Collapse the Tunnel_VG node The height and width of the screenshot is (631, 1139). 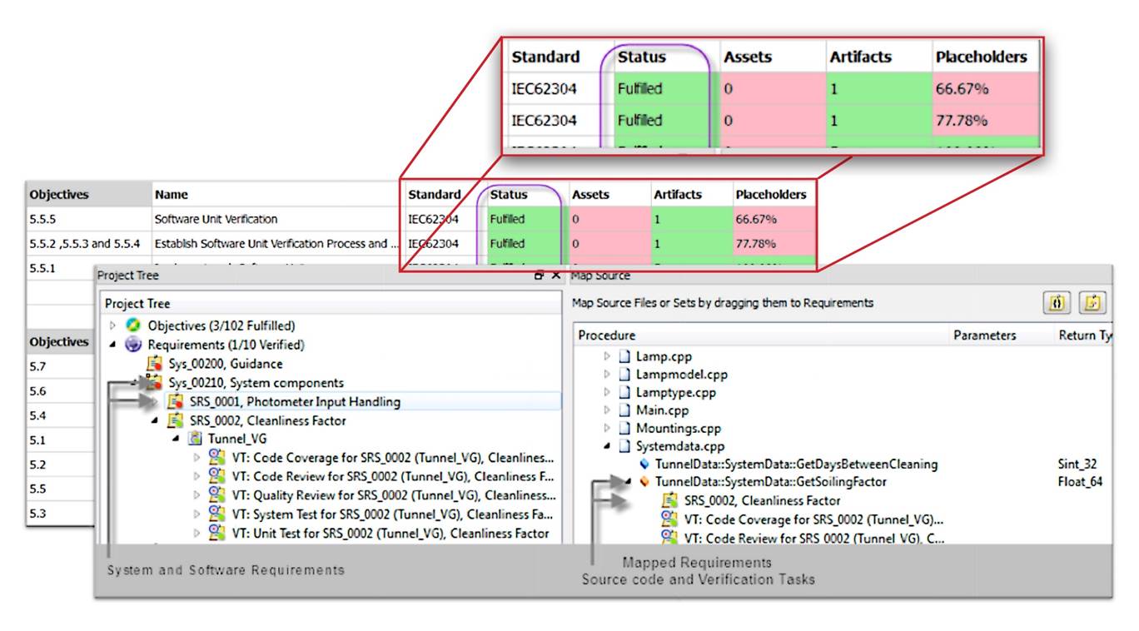point(176,439)
